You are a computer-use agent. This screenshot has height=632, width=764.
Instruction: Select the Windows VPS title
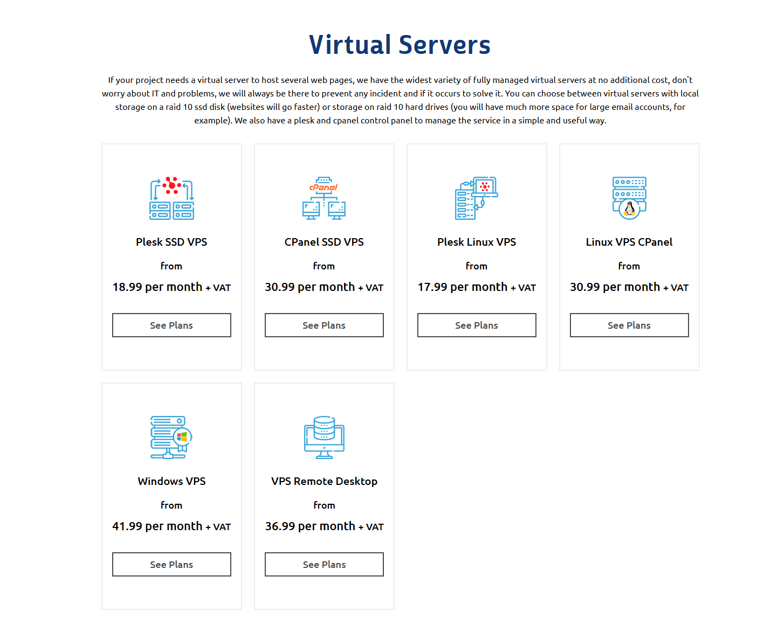(171, 481)
